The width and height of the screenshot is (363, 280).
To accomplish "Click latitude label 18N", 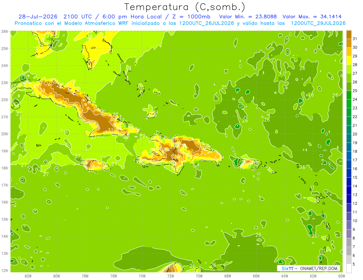I will pyautogui.click(x=4, y=168).
